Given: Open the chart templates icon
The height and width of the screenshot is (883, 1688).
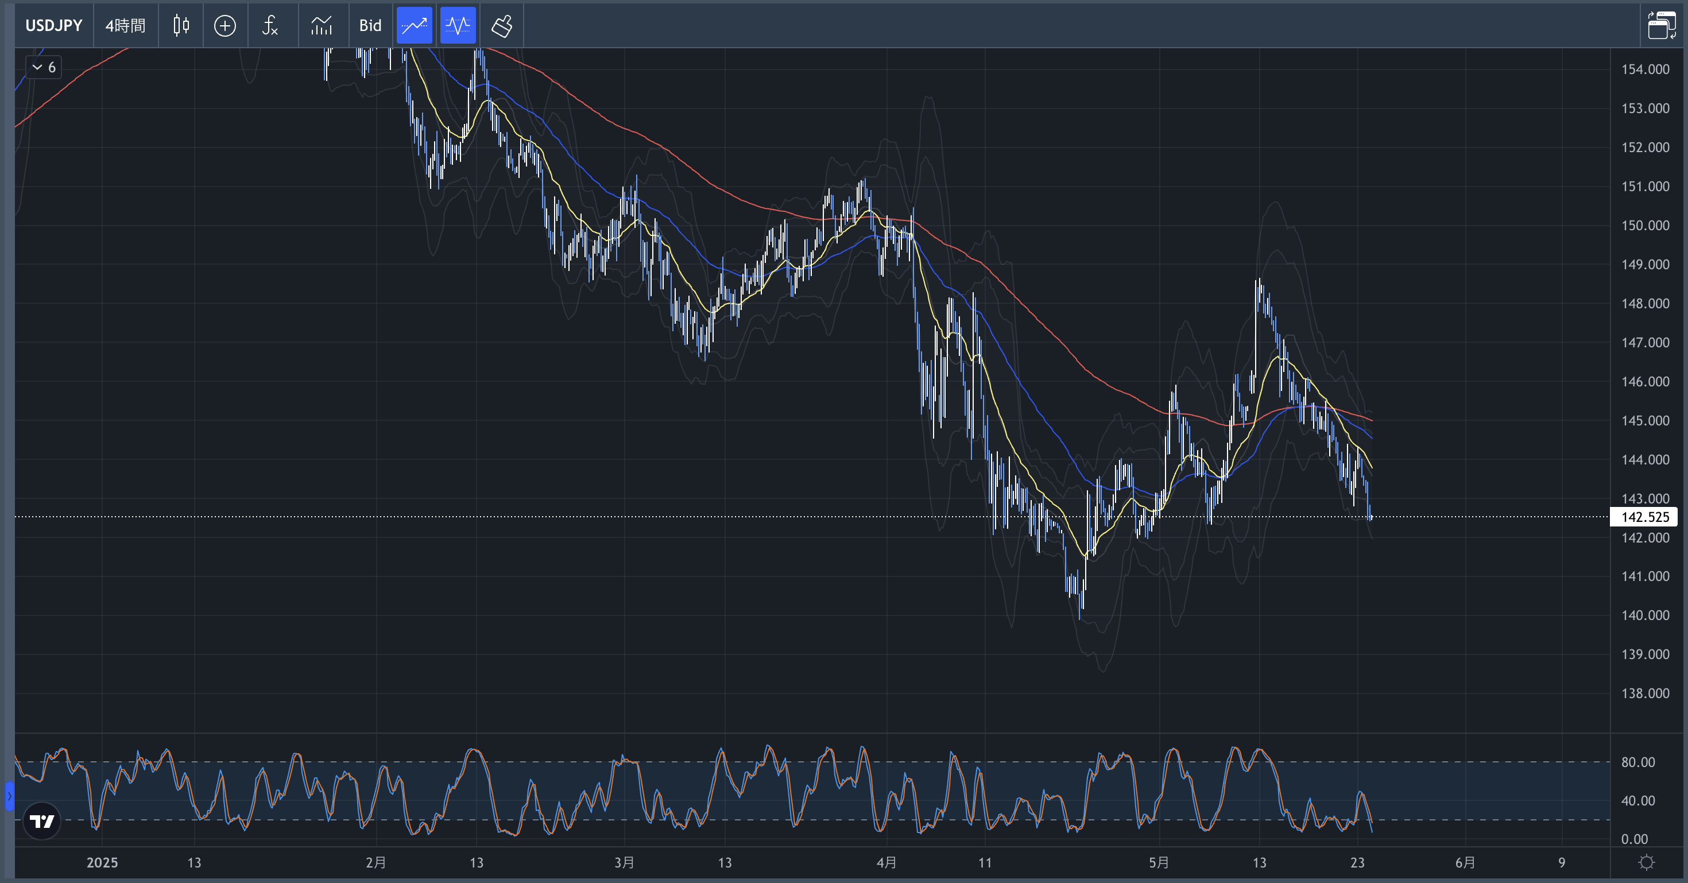Looking at the screenshot, I should tap(321, 25).
